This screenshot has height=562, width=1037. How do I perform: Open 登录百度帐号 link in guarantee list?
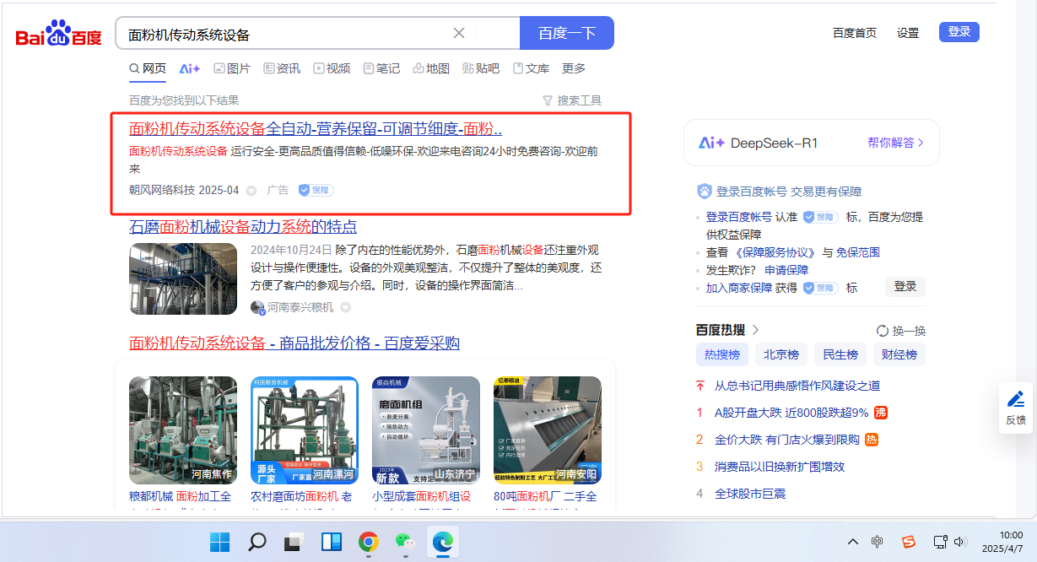pos(738,217)
